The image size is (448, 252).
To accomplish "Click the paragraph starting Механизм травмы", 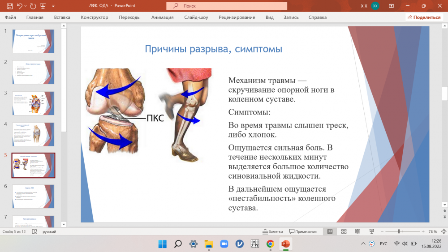I will (281, 90).
